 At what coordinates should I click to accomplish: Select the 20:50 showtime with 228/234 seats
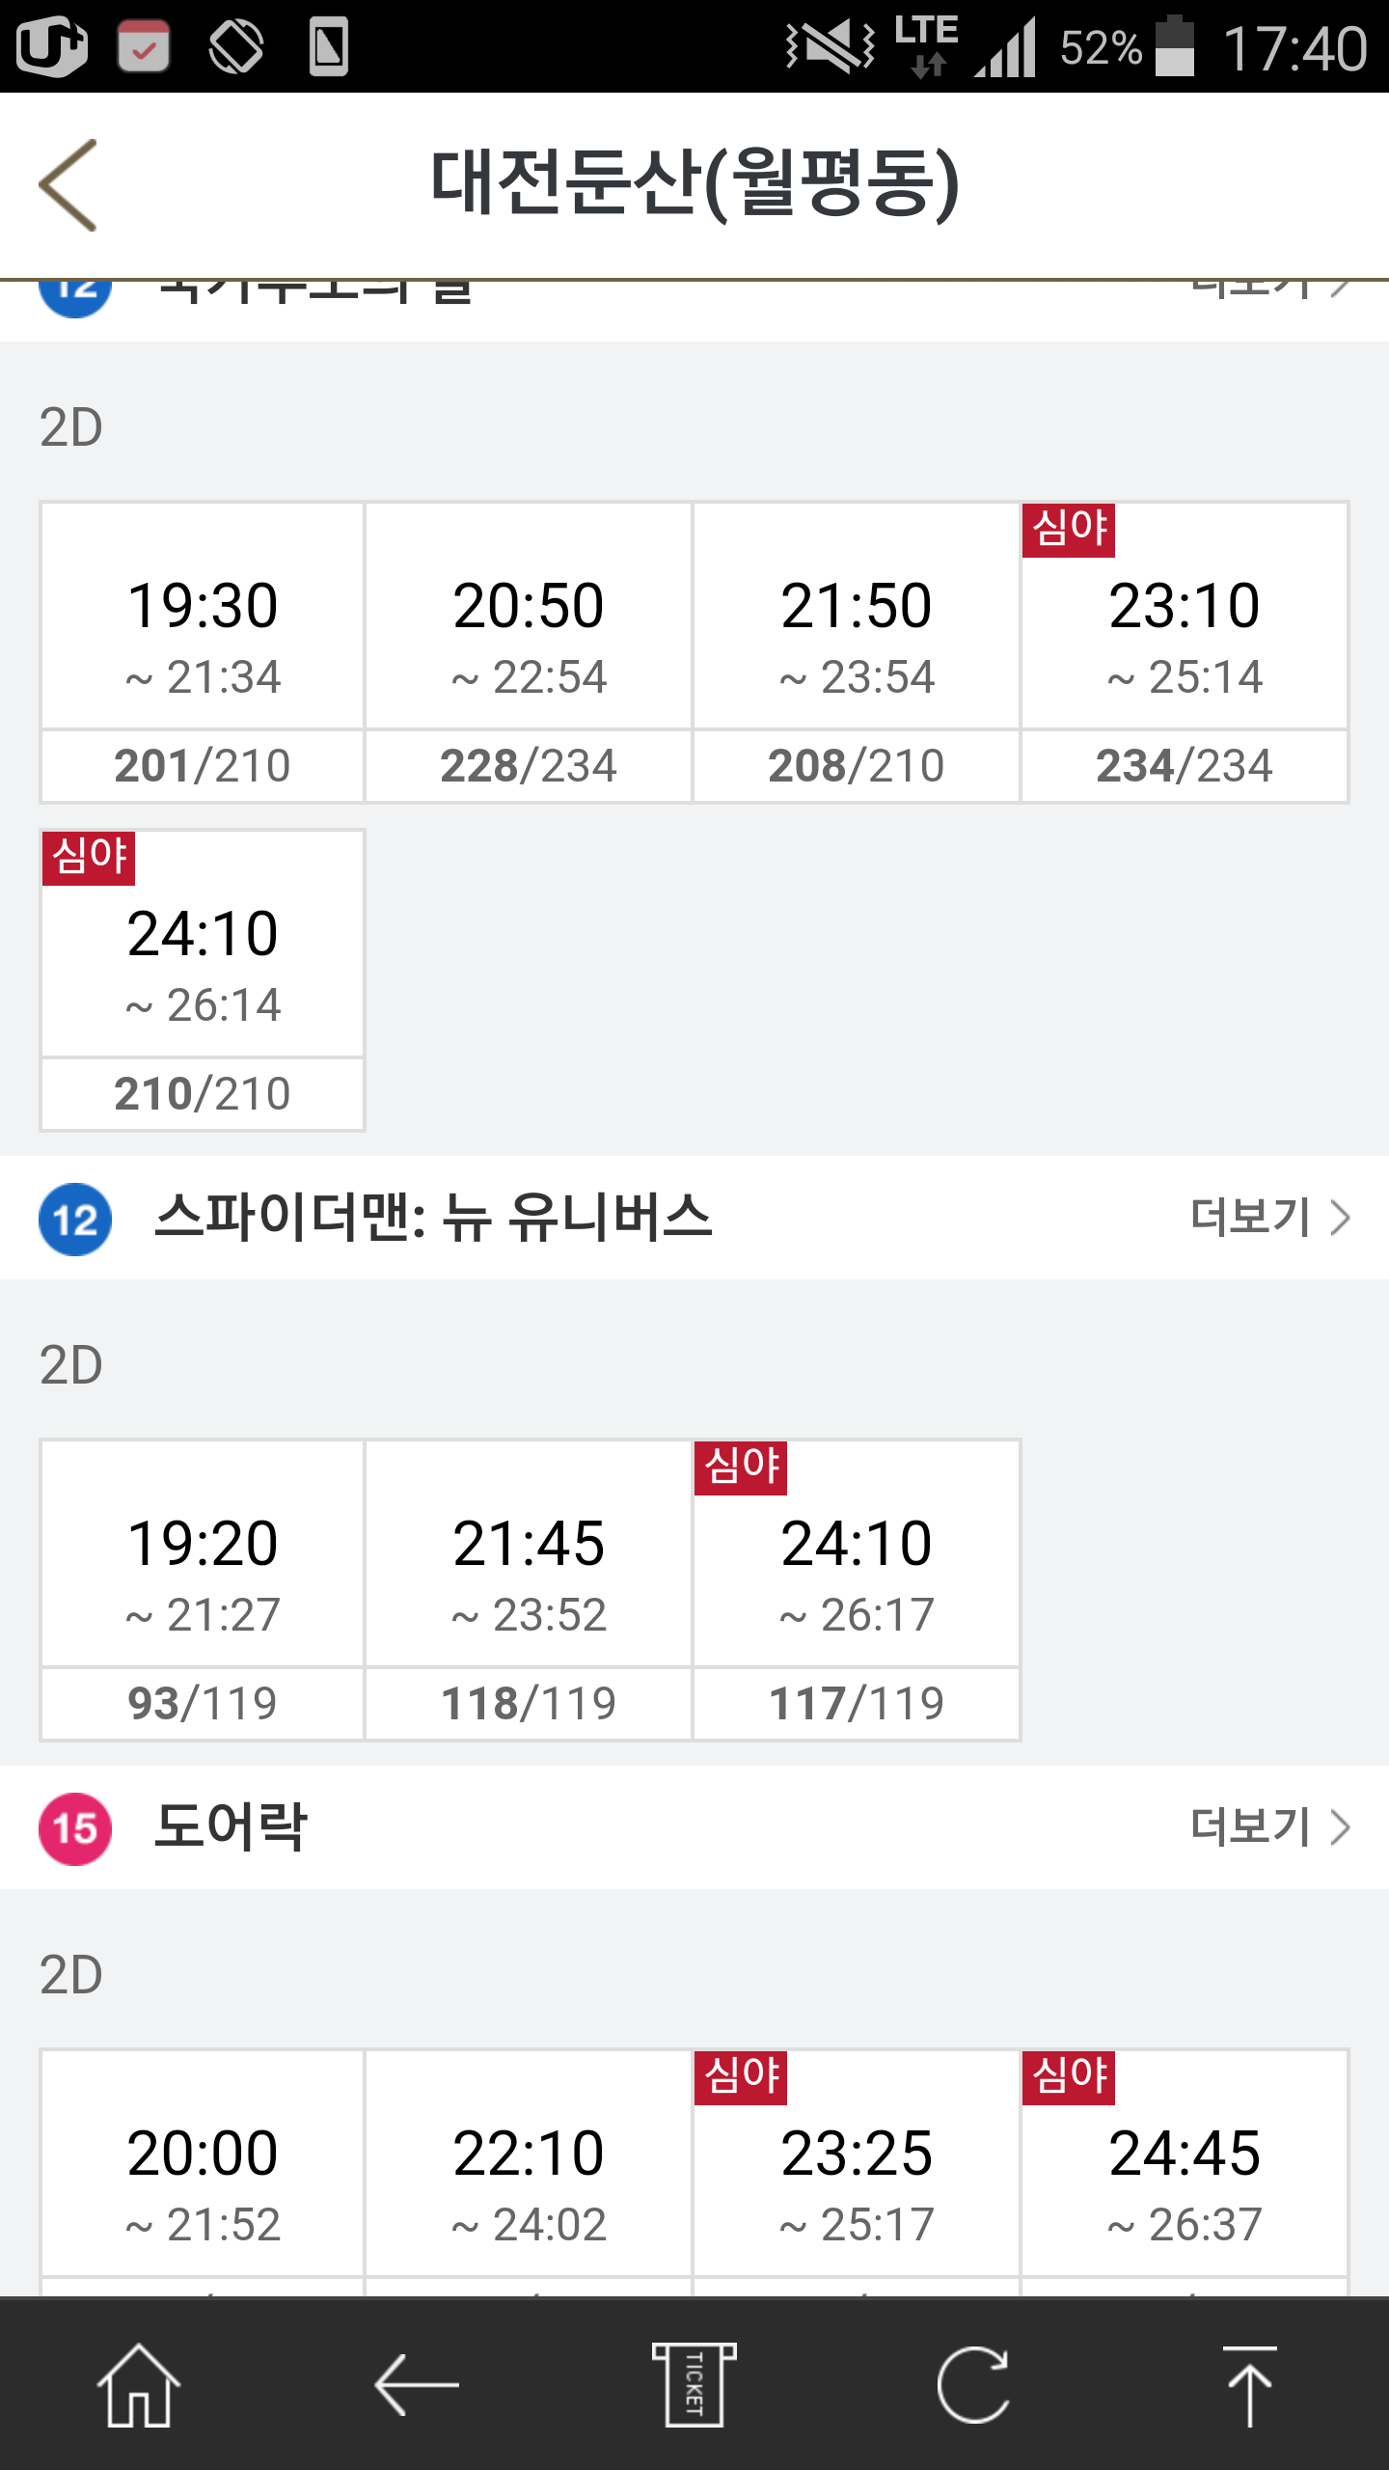point(529,651)
